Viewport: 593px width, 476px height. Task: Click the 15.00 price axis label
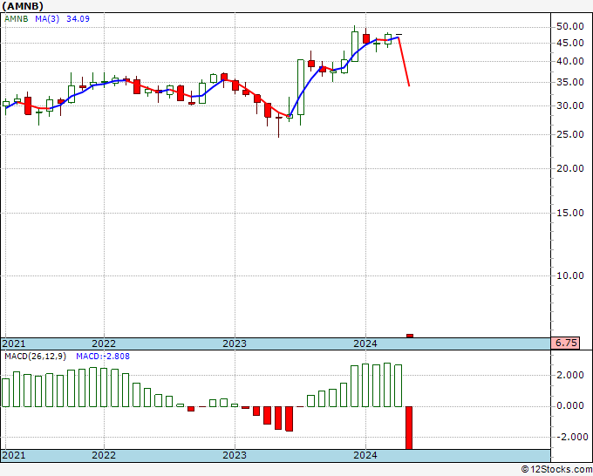tap(570, 214)
